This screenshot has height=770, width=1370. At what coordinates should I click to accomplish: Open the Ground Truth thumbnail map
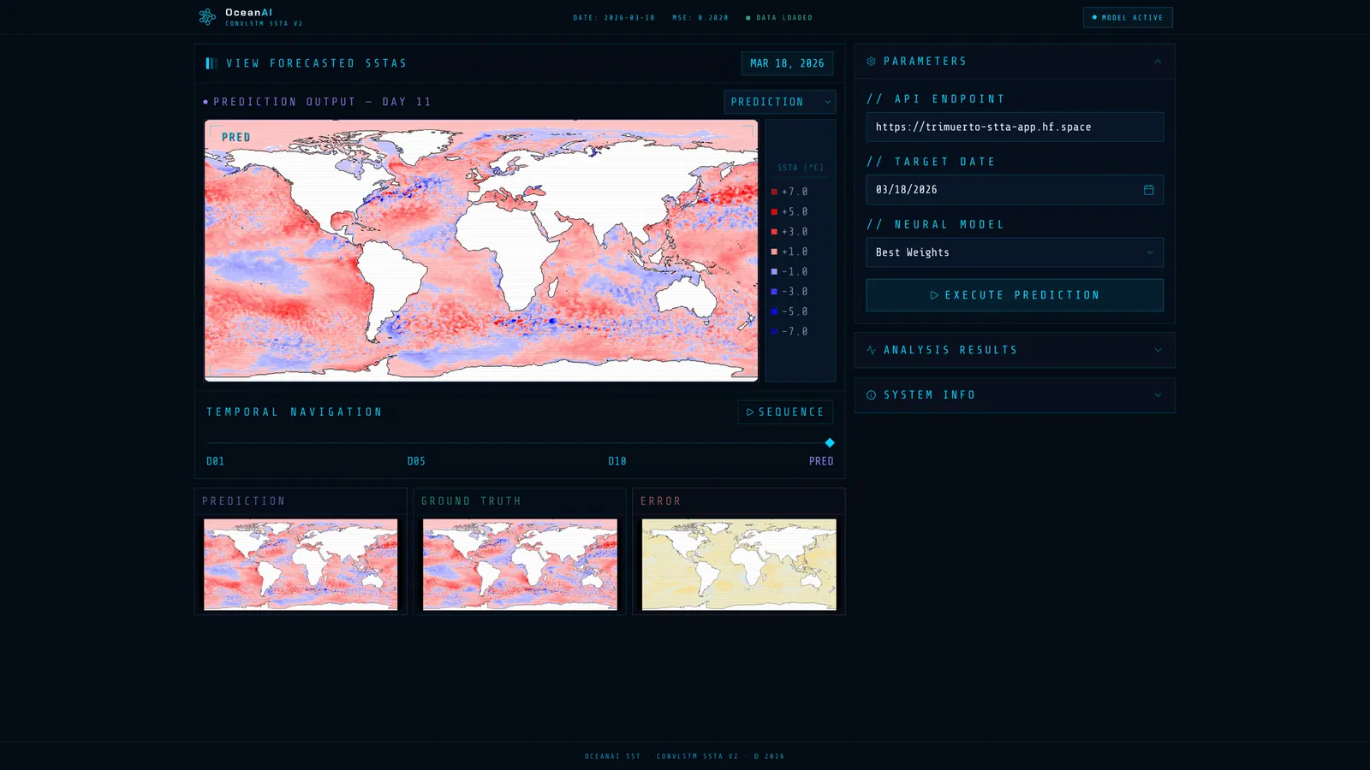[520, 565]
